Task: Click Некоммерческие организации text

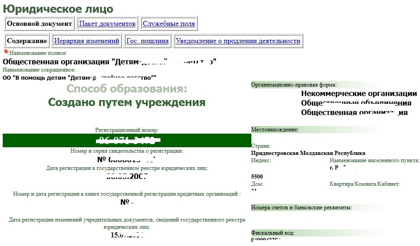Action: [x=359, y=93]
